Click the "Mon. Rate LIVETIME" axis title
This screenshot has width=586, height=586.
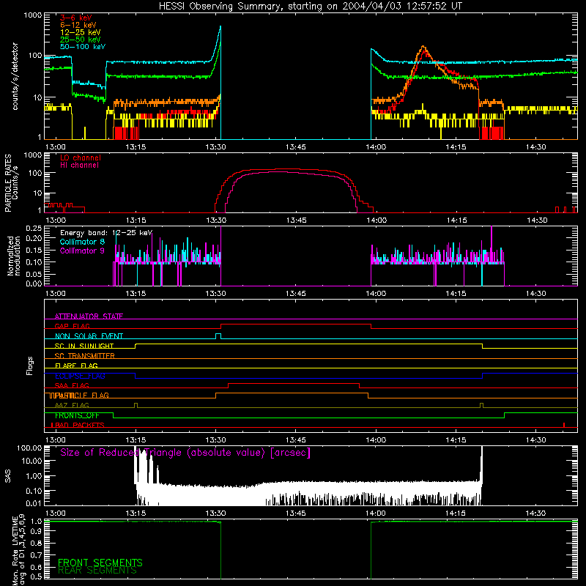(x=15, y=550)
